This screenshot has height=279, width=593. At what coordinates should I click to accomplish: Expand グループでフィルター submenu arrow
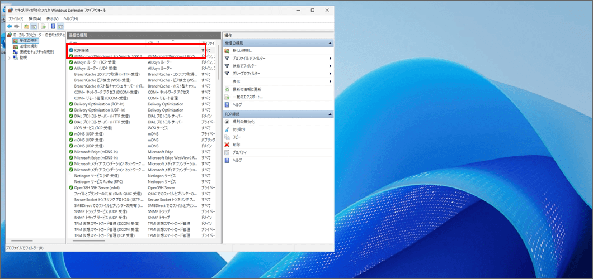click(x=330, y=74)
